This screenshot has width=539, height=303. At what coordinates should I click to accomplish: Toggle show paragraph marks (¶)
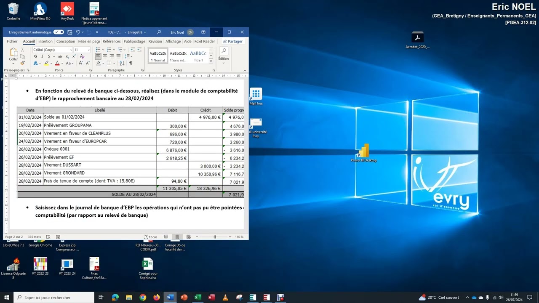pos(131,63)
